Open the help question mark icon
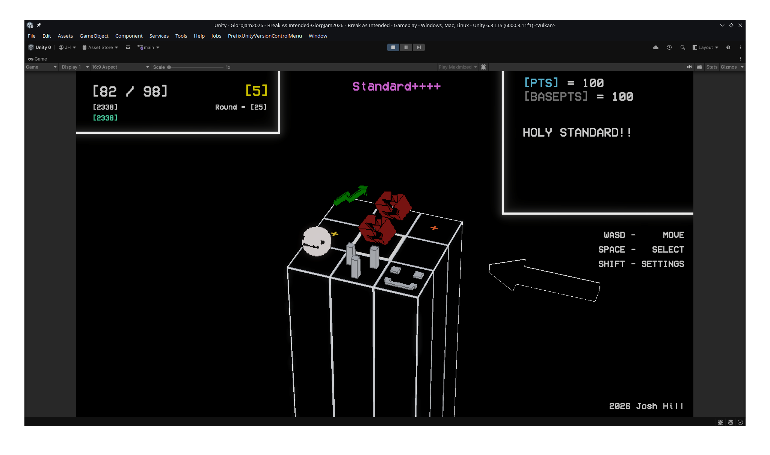This screenshot has width=770, height=455. click(728, 47)
